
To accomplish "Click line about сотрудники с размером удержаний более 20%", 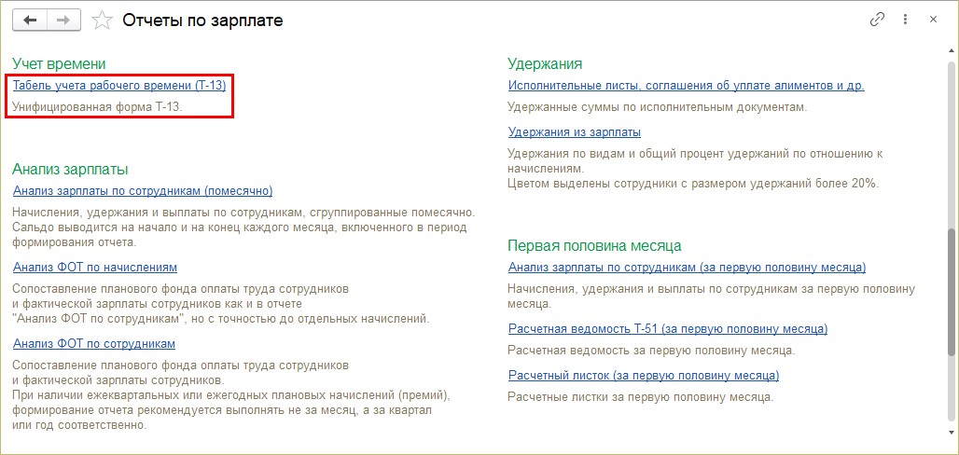I will pyautogui.click(x=693, y=183).
